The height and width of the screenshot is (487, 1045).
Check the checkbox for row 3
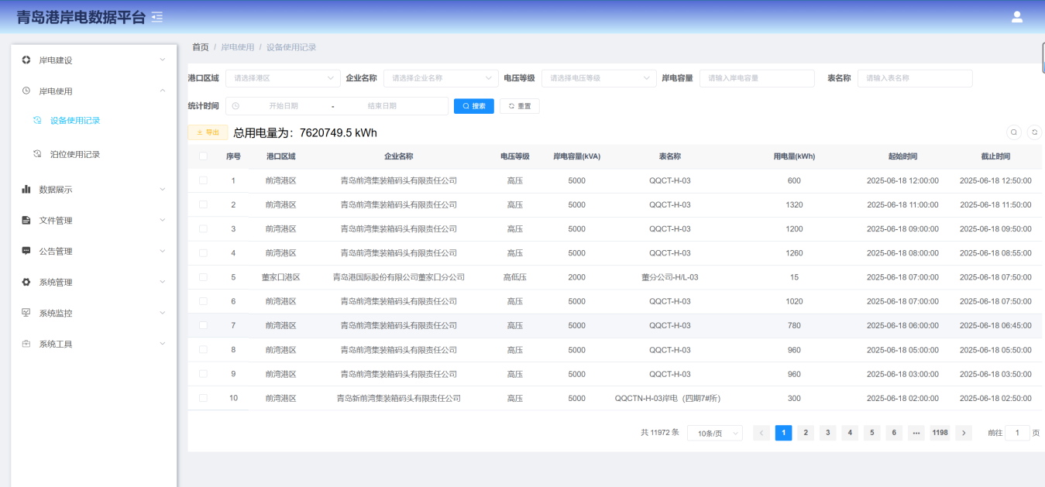click(203, 228)
